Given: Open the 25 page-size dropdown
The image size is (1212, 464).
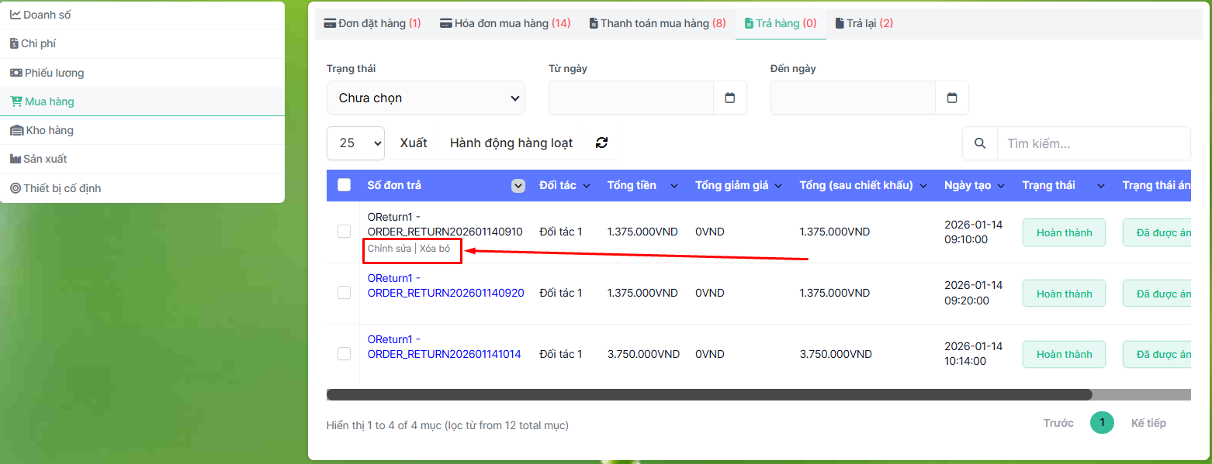Looking at the screenshot, I should [x=355, y=143].
